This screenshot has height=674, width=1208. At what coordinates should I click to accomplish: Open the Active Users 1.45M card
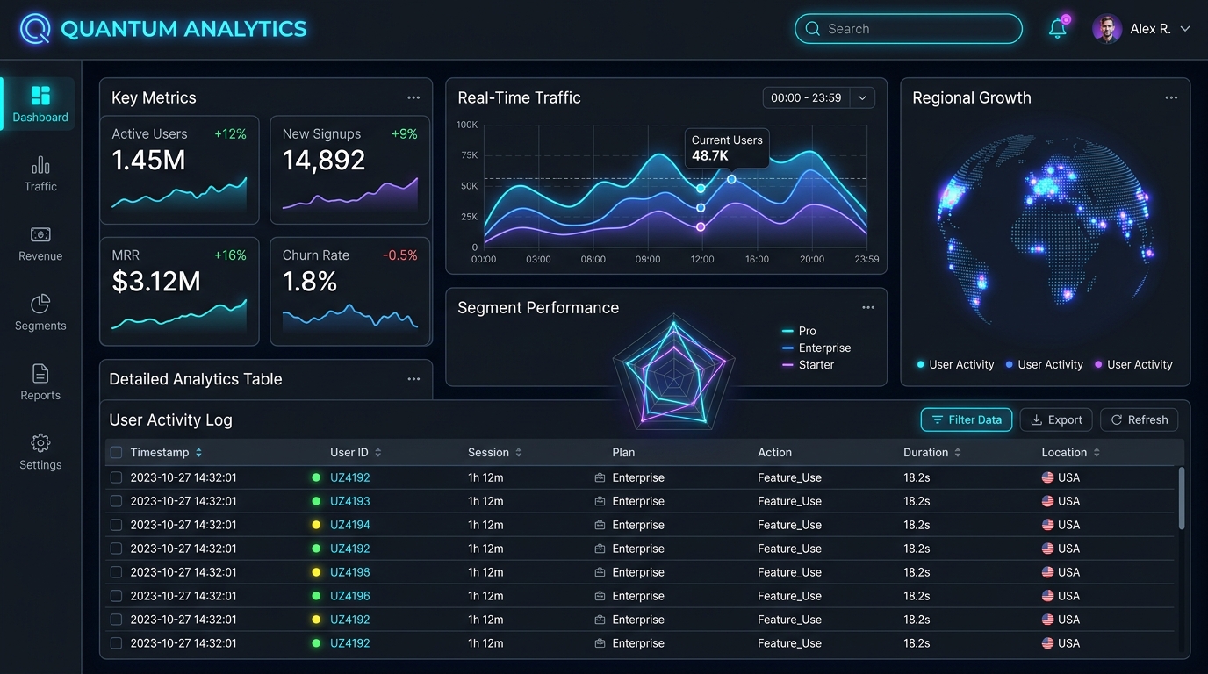tap(179, 169)
